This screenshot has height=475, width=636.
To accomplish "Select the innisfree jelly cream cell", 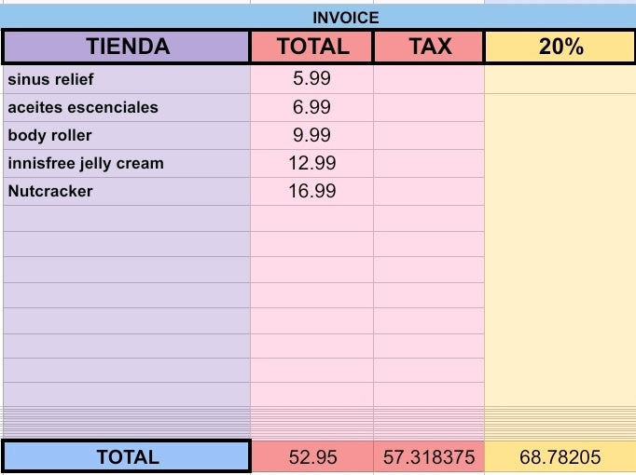I will click(x=127, y=163).
